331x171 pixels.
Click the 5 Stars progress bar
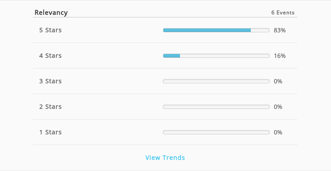pos(216,30)
